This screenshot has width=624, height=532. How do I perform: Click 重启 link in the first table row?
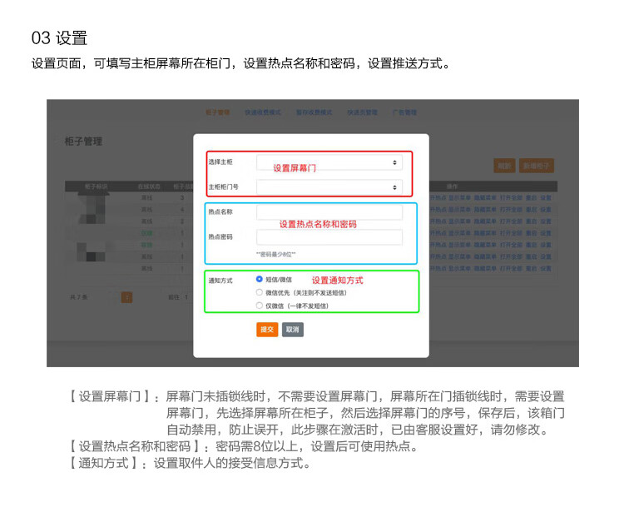[530, 198]
